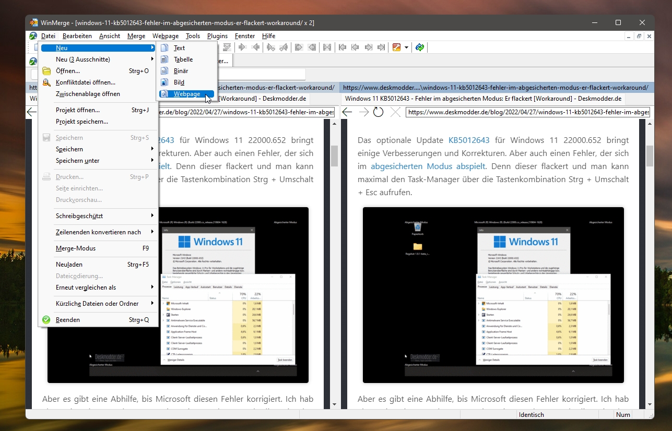Reload the page in the right pane

pos(379,112)
